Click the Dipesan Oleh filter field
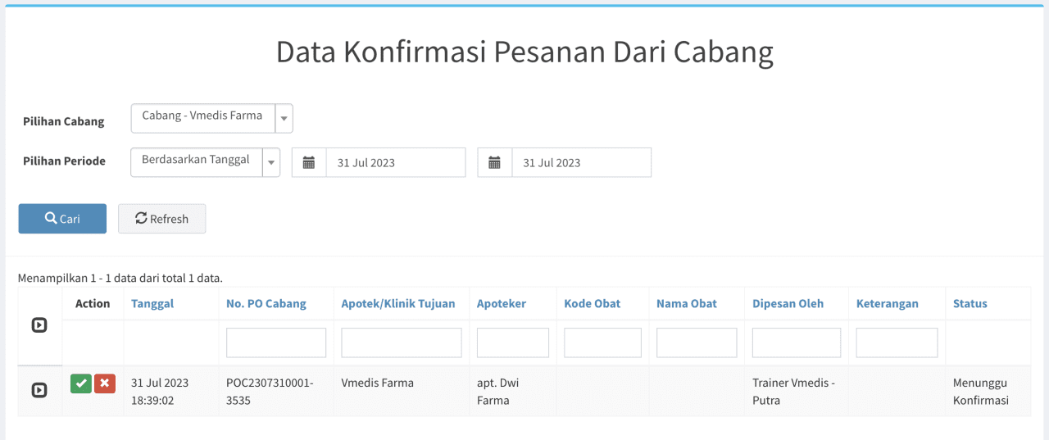Image resolution: width=1049 pixels, height=440 pixels. coord(796,342)
